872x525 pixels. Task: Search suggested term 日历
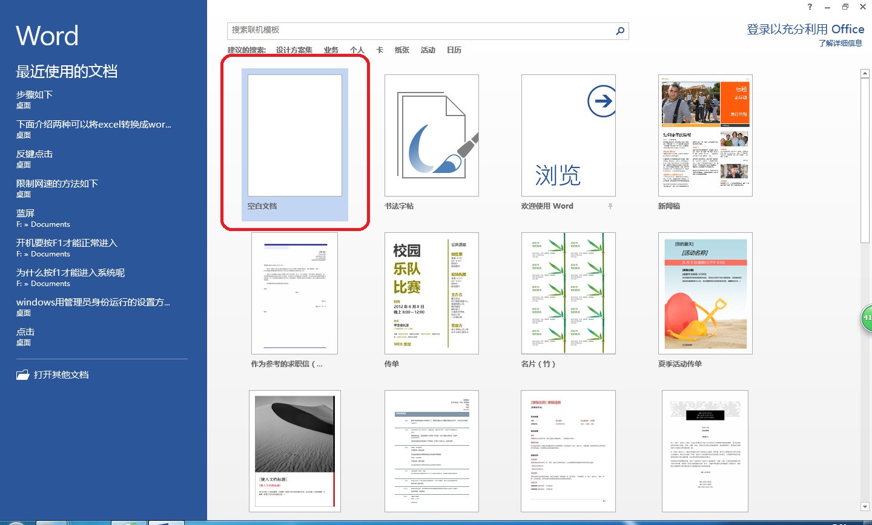454,50
